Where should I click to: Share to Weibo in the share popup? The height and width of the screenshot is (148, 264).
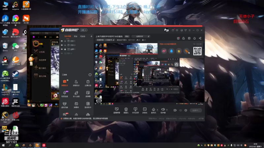pyautogui.click(x=164, y=51)
